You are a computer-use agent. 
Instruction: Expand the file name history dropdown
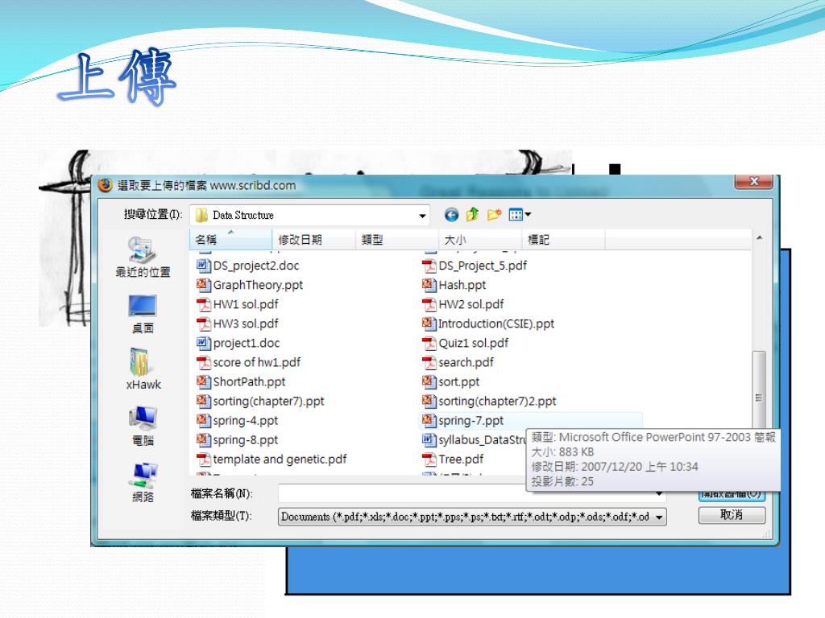click(x=659, y=493)
